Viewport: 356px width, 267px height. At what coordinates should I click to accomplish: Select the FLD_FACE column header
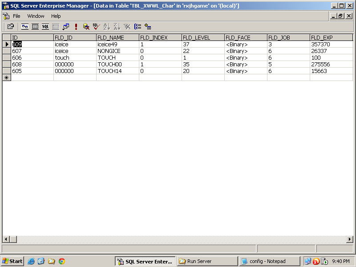tap(246, 37)
